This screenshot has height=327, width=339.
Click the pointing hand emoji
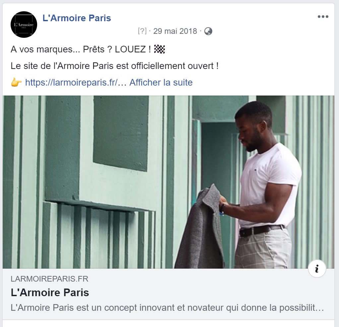coord(16,83)
